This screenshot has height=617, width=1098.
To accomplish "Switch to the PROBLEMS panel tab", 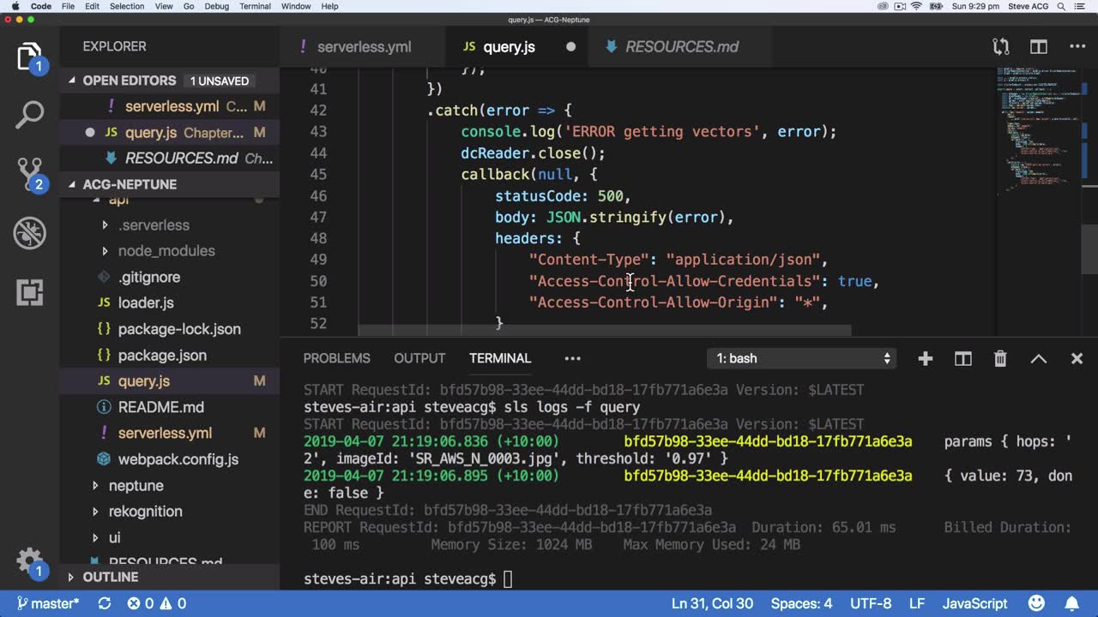I will (336, 359).
